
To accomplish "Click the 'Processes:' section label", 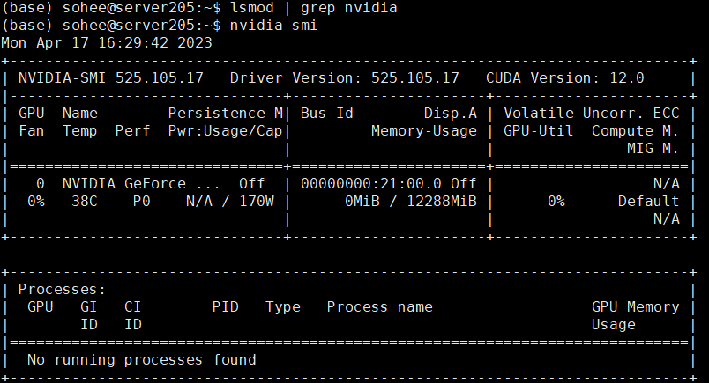I will pyautogui.click(x=63, y=290).
